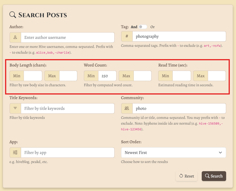Click the Search button

click(214, 176)
